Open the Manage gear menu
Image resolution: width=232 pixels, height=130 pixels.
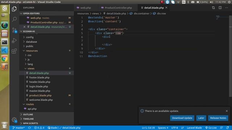pyautogui.click(x=14, y=120)
